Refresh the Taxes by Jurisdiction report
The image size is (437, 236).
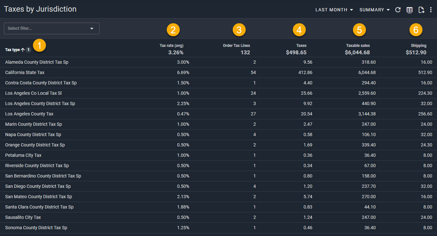(398, 10)
